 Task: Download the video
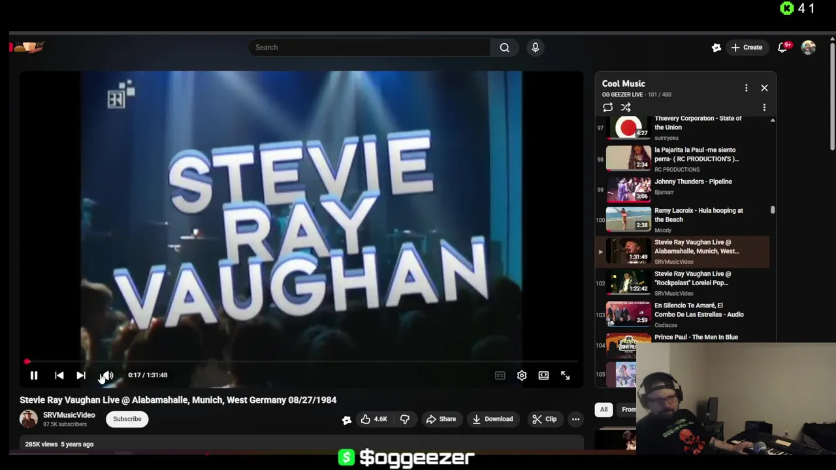pyautogui.click(x=492, y=419)
